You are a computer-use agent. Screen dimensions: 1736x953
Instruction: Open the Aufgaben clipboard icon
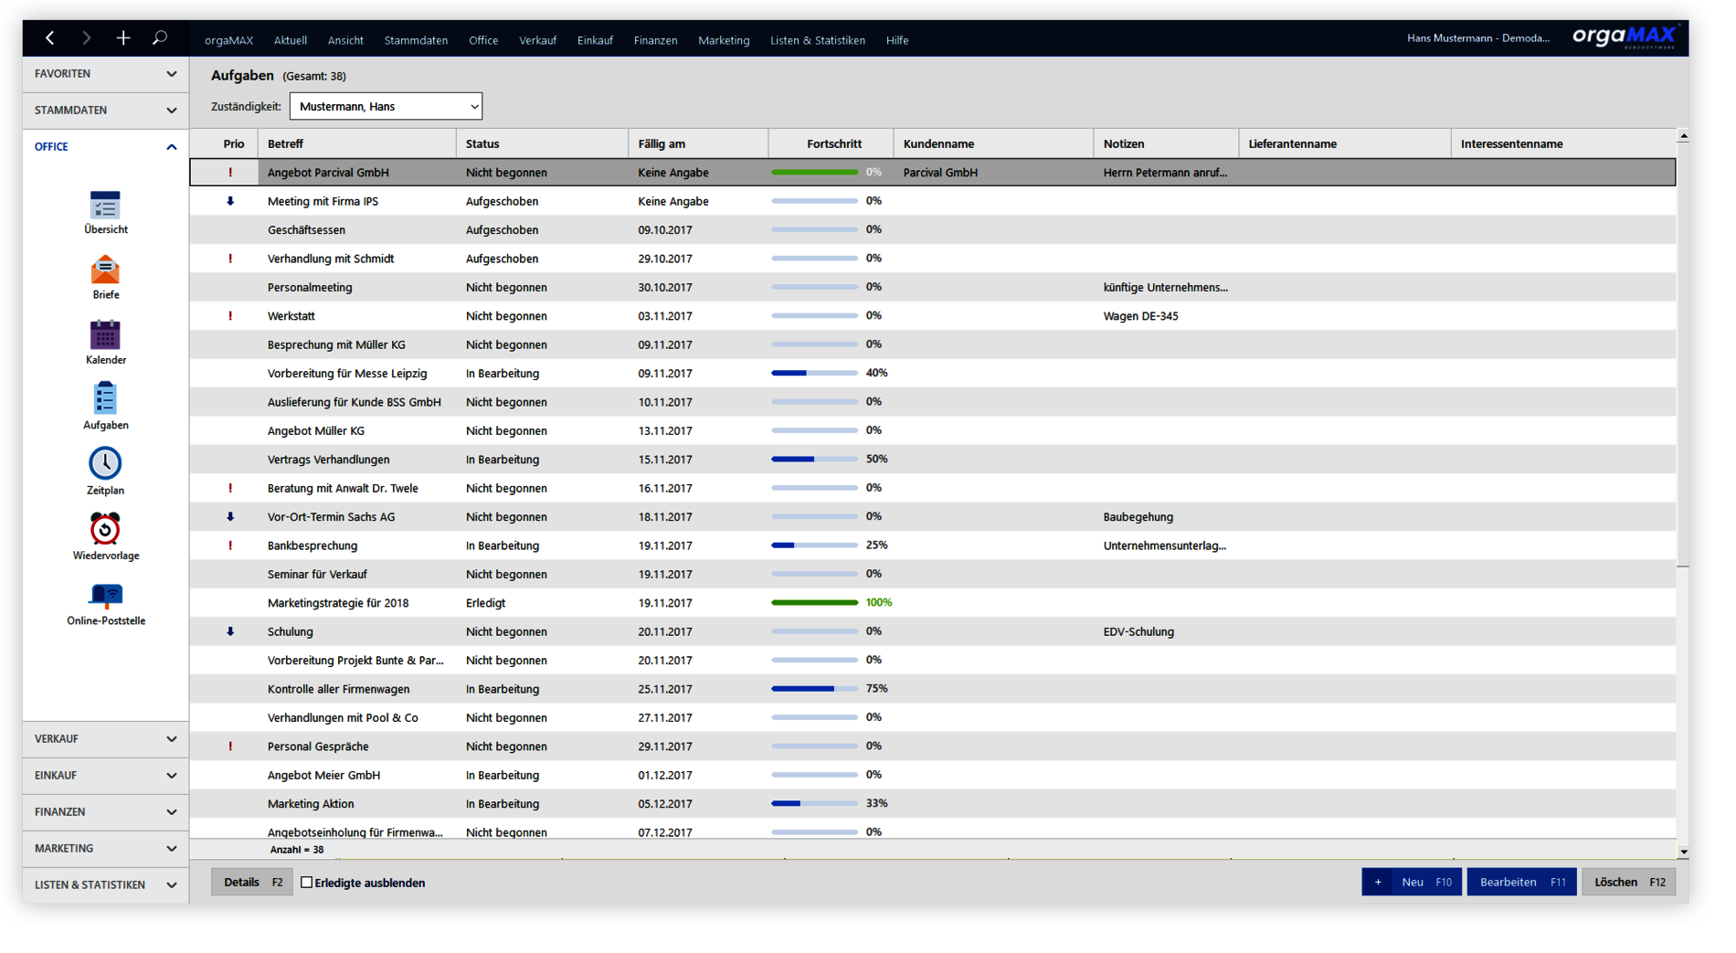click(x=105, y=399)
